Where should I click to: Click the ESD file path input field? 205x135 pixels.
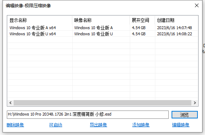88,114
